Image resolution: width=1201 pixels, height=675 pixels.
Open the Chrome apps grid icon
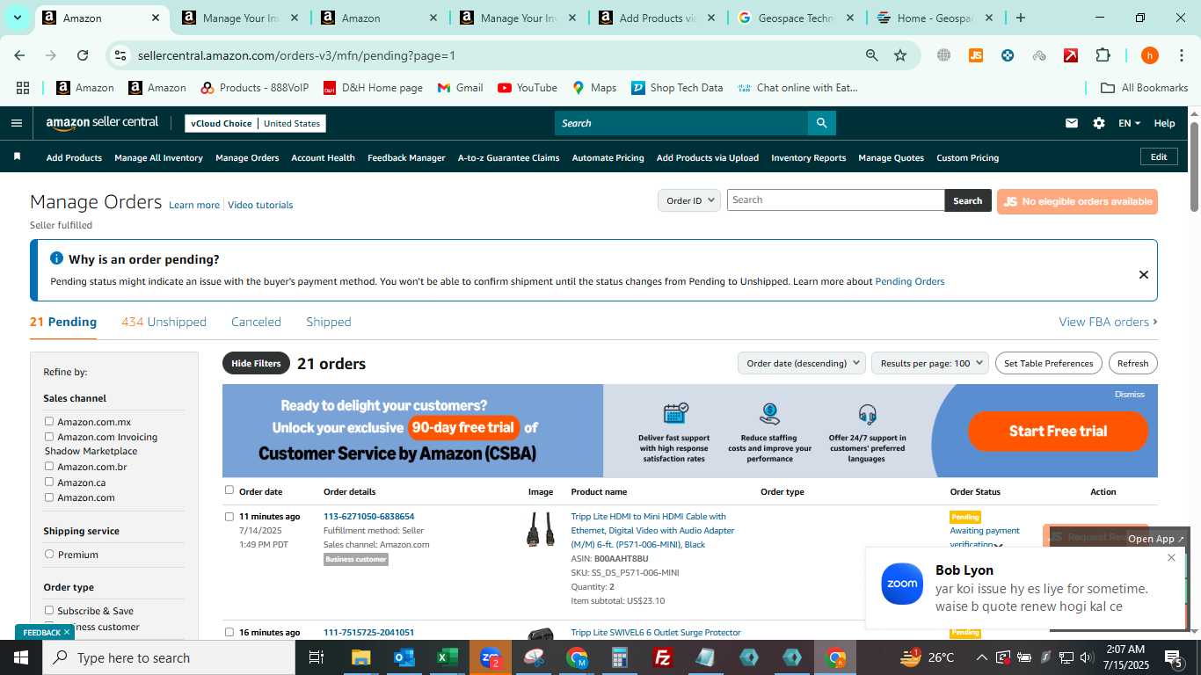(x=23, y=88)
